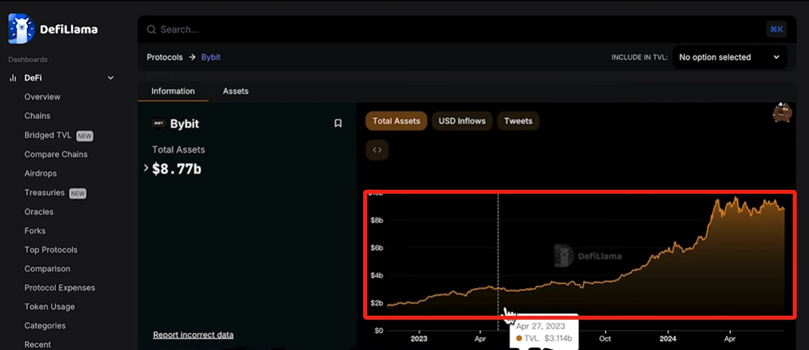Click the search magnifier icon

pyautogui.click(x=151, y=30)
